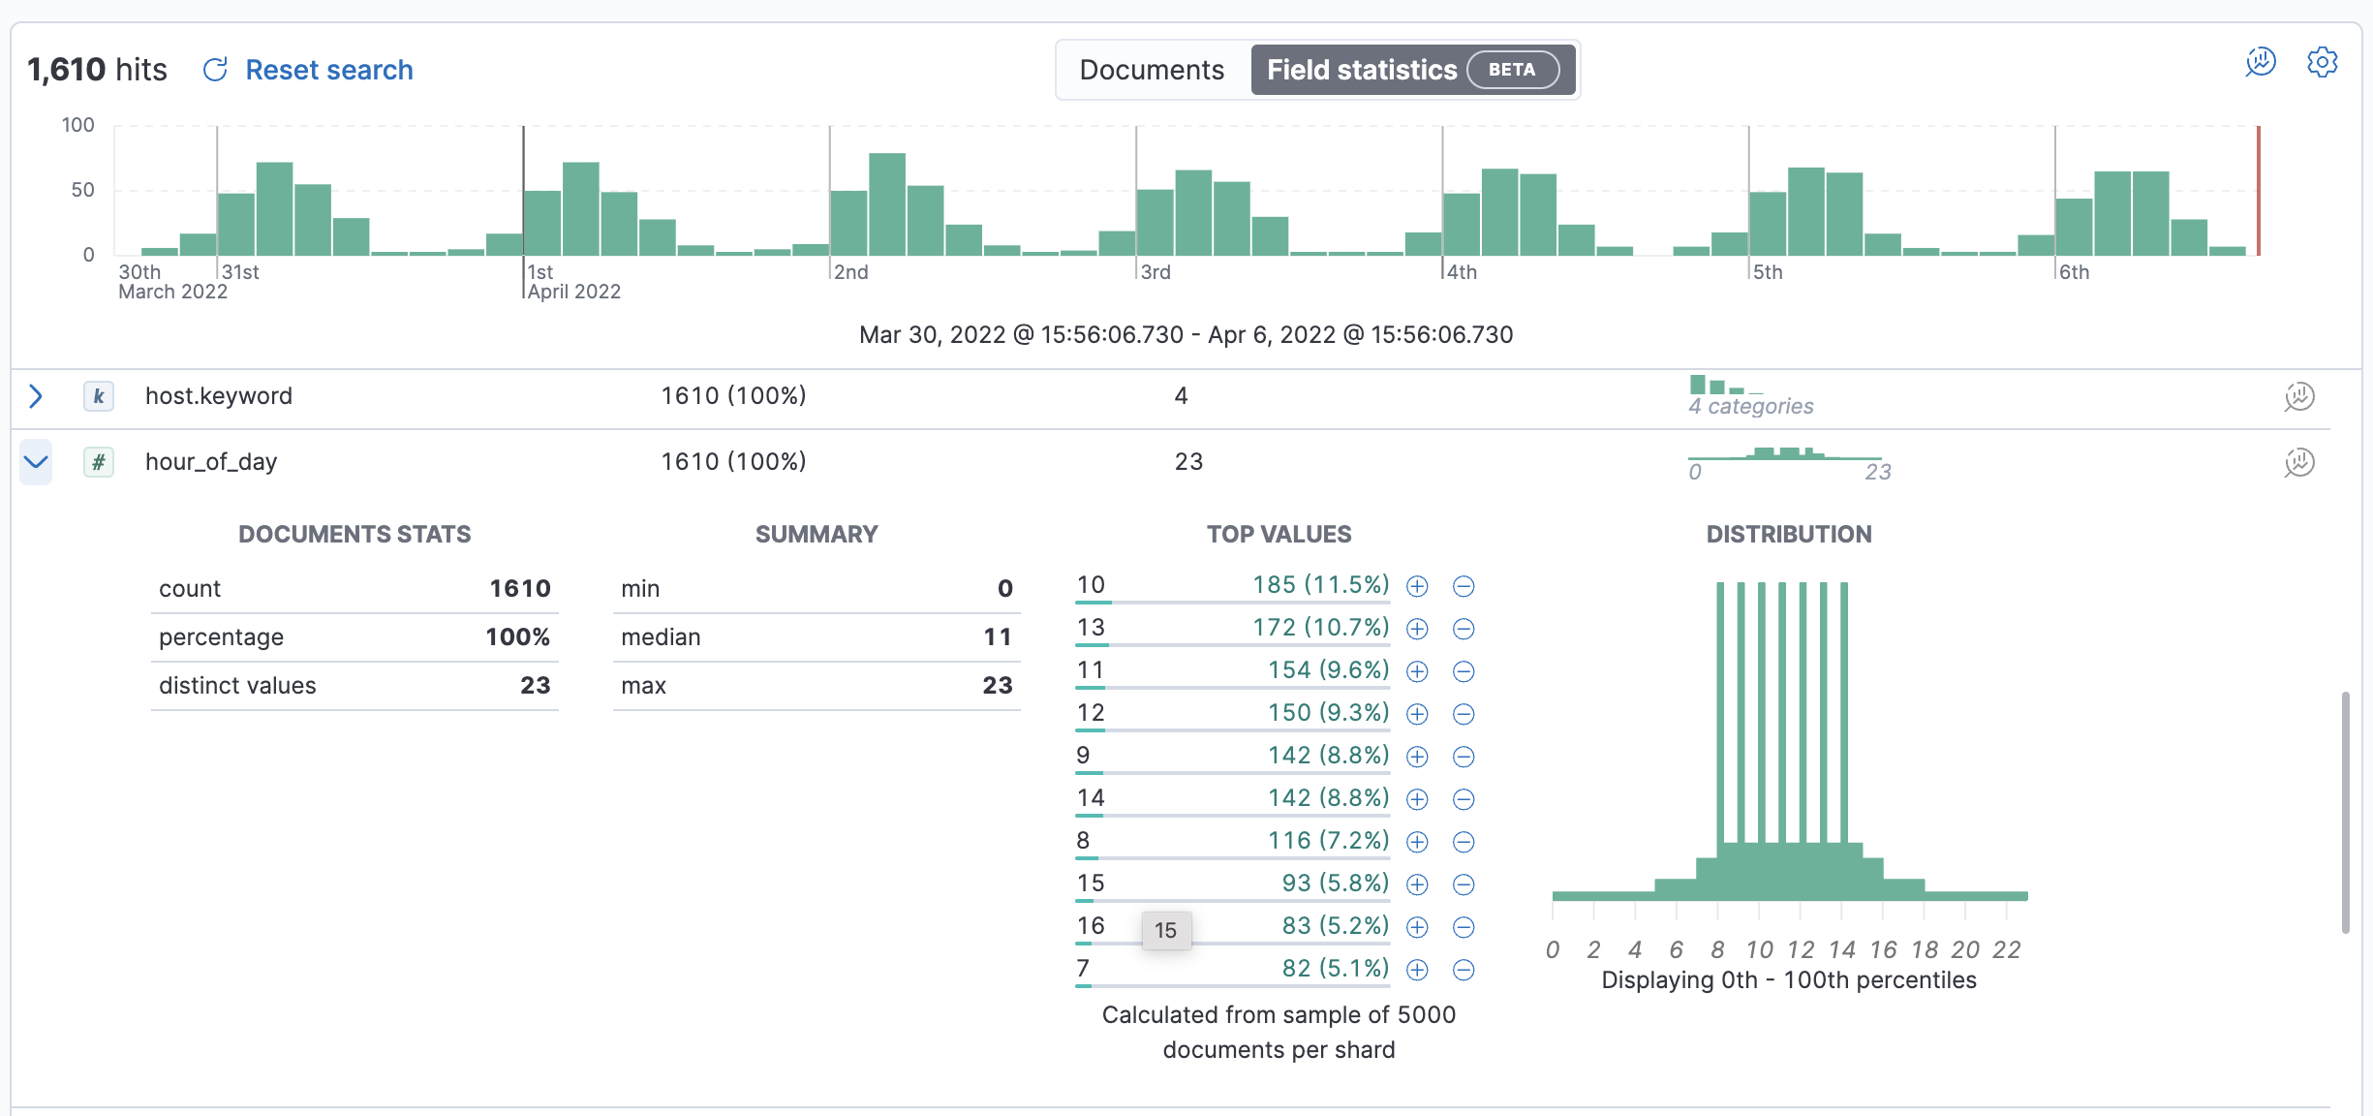This screenshot has height=1116, width=2373.
Task: Toggle filter out for value 16
Action: (1463, 927)
